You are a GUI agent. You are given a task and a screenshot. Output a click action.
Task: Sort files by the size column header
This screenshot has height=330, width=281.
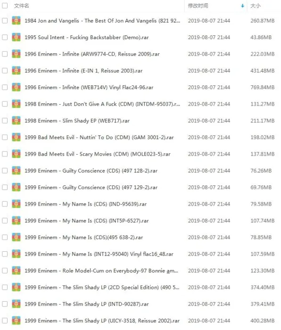click(x=256, y=6)
